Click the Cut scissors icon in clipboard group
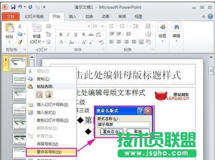Viewport: 215px width, 160px height. pyautogui.click(x=20, y=26)
